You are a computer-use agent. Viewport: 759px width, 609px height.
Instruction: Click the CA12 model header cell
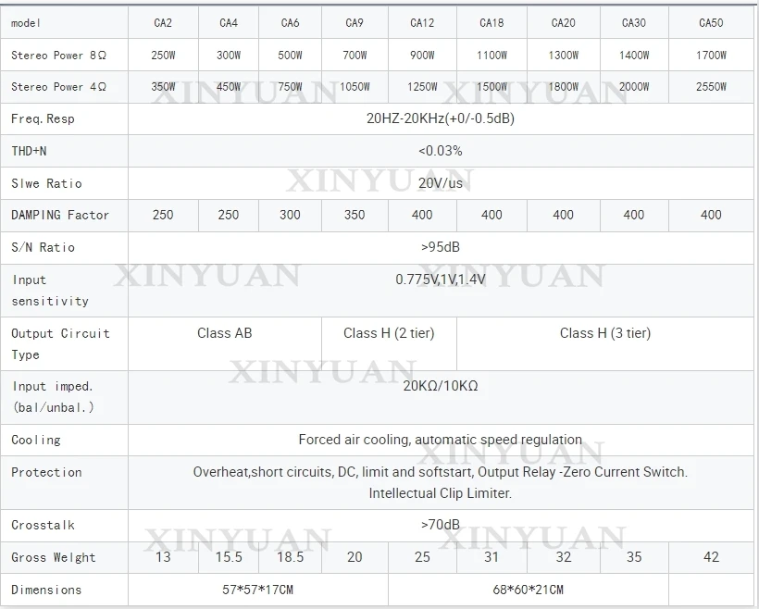422,23
